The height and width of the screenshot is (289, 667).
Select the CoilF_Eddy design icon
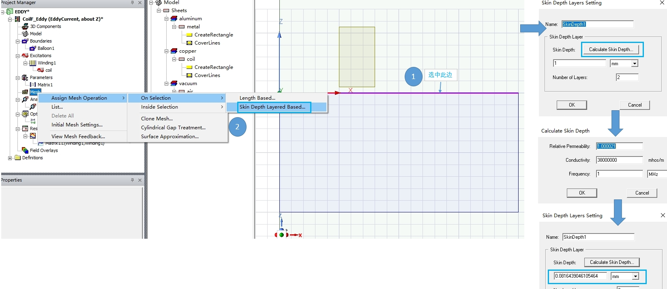tap(17, 19)
